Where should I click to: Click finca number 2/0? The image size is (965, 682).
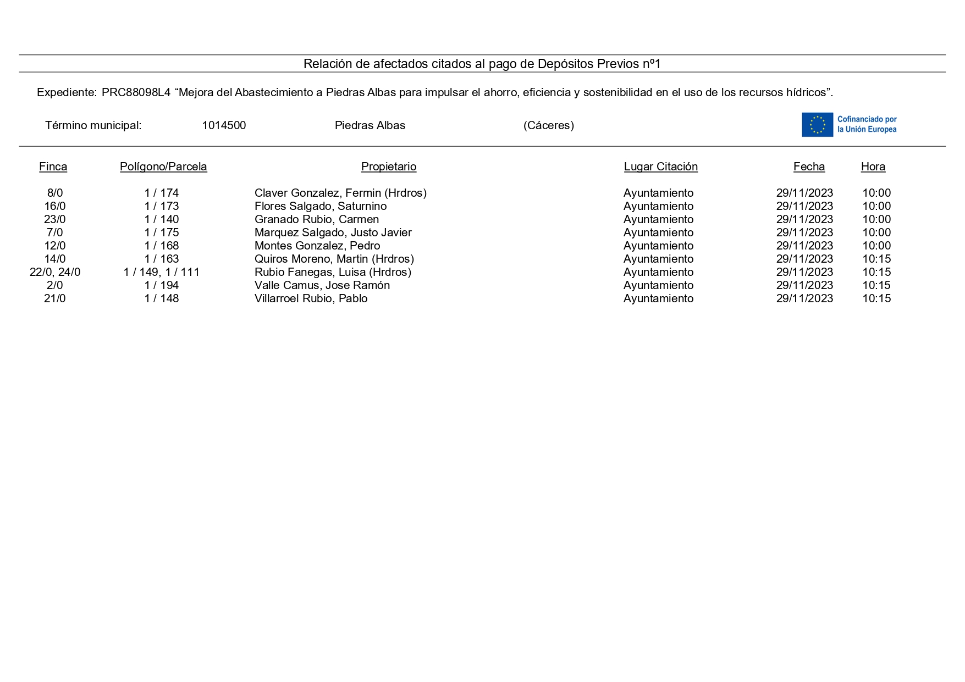click(55, 285)
